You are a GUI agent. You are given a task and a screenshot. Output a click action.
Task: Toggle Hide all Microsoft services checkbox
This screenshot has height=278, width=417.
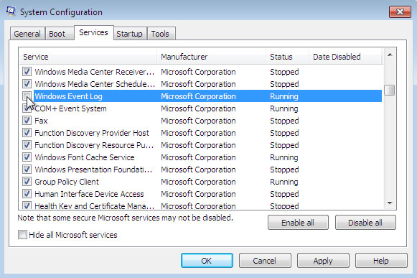tap(22, 235)
